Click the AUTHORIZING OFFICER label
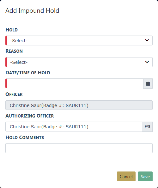The image size is (158, 188). [30, 116]
